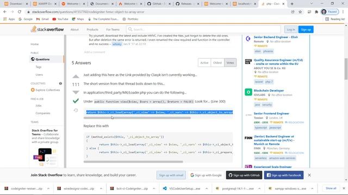Open Questions in left sidebar
The width and height of the screenshot is (348, 195).
tap(47, 59)
